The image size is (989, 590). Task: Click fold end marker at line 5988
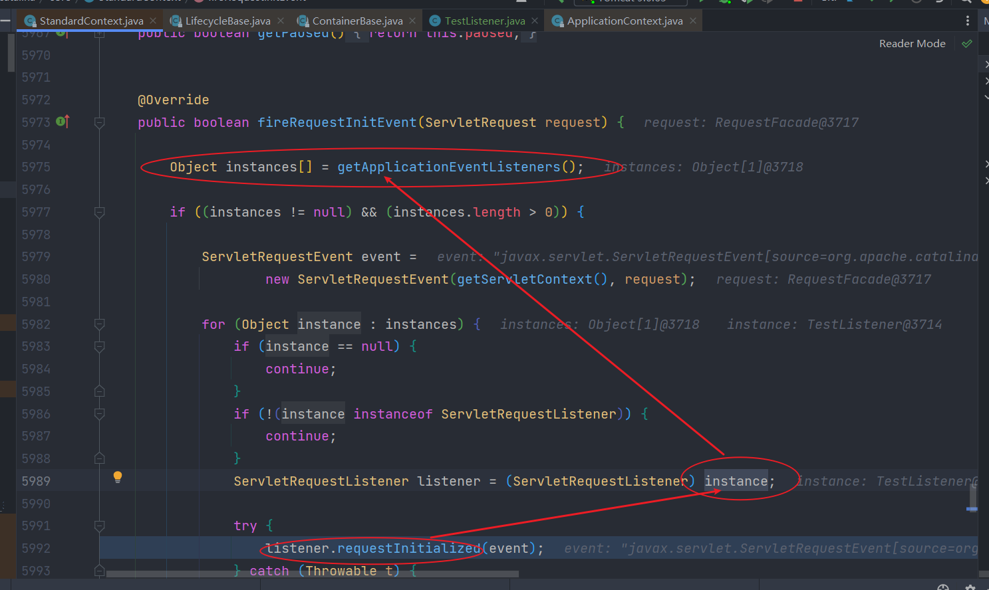[99, 458]
